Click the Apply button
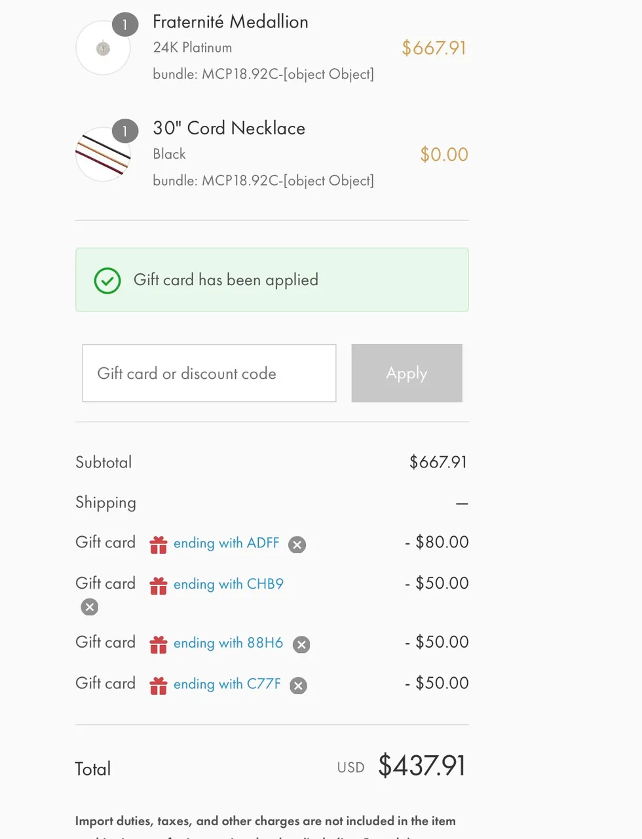 (407, 373)
